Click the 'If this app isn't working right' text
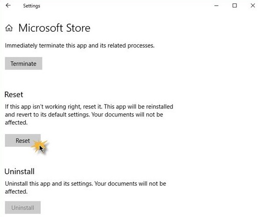This screenshot has width=258, height=217. [x=89, y=115]
